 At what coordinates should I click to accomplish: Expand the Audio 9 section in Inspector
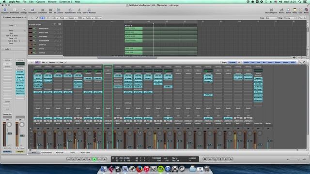(x=3, y=49)
